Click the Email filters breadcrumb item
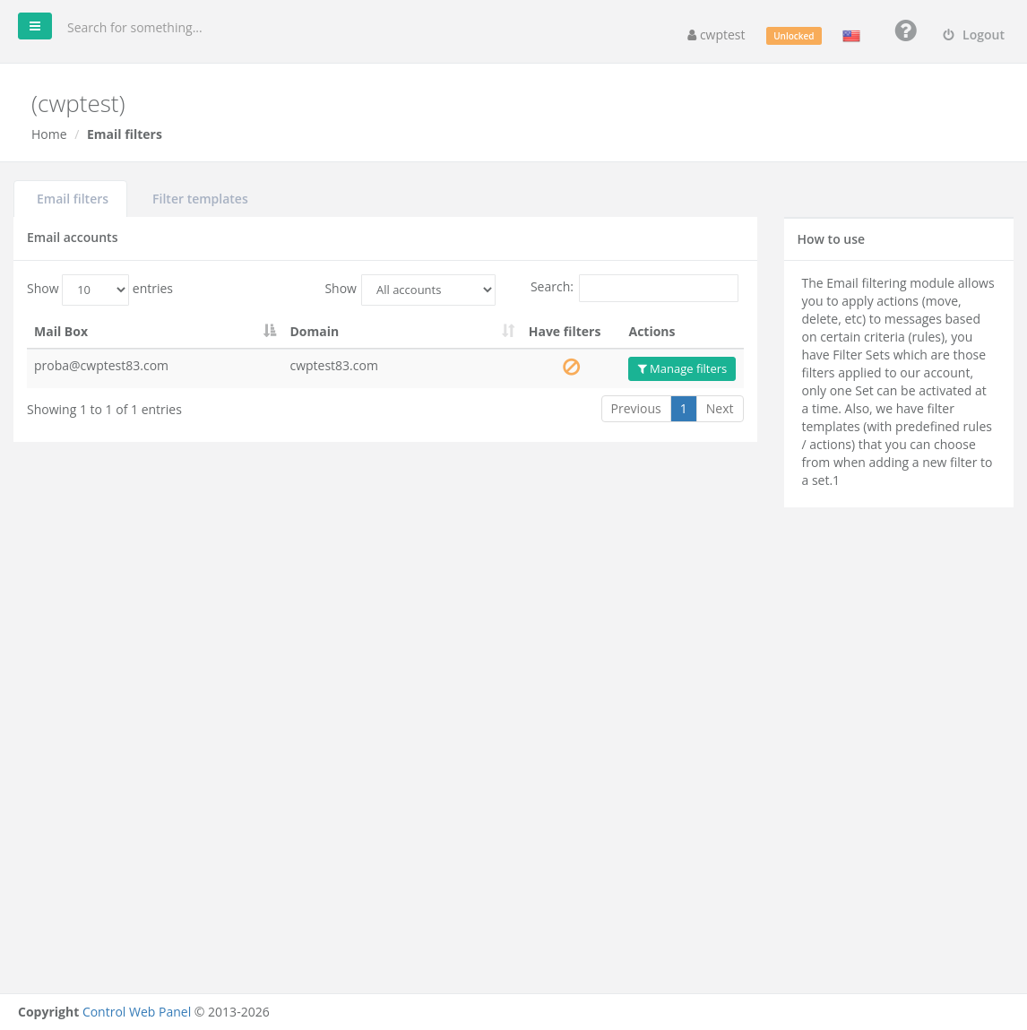This screenshot has height=1030, width=1027. pos(124,134)
